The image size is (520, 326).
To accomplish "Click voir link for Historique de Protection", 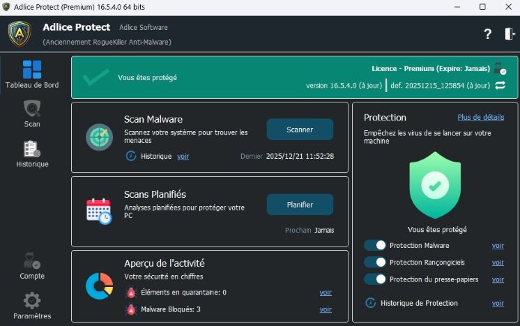I will click(498, 303).
